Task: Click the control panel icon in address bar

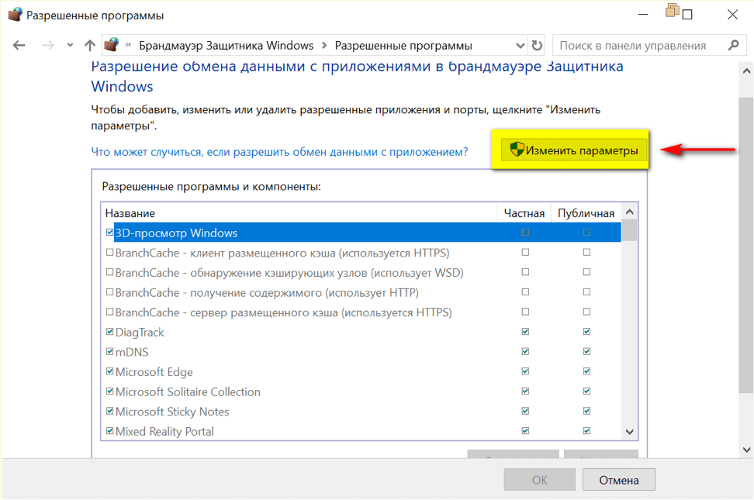Action: pyautogui.click(x=112, y=45)
